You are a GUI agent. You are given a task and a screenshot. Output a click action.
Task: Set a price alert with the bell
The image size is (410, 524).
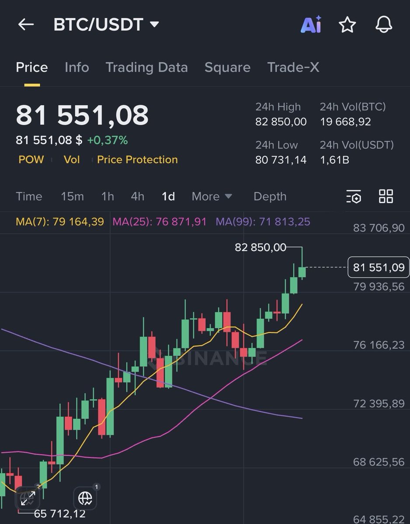point(384,25)
